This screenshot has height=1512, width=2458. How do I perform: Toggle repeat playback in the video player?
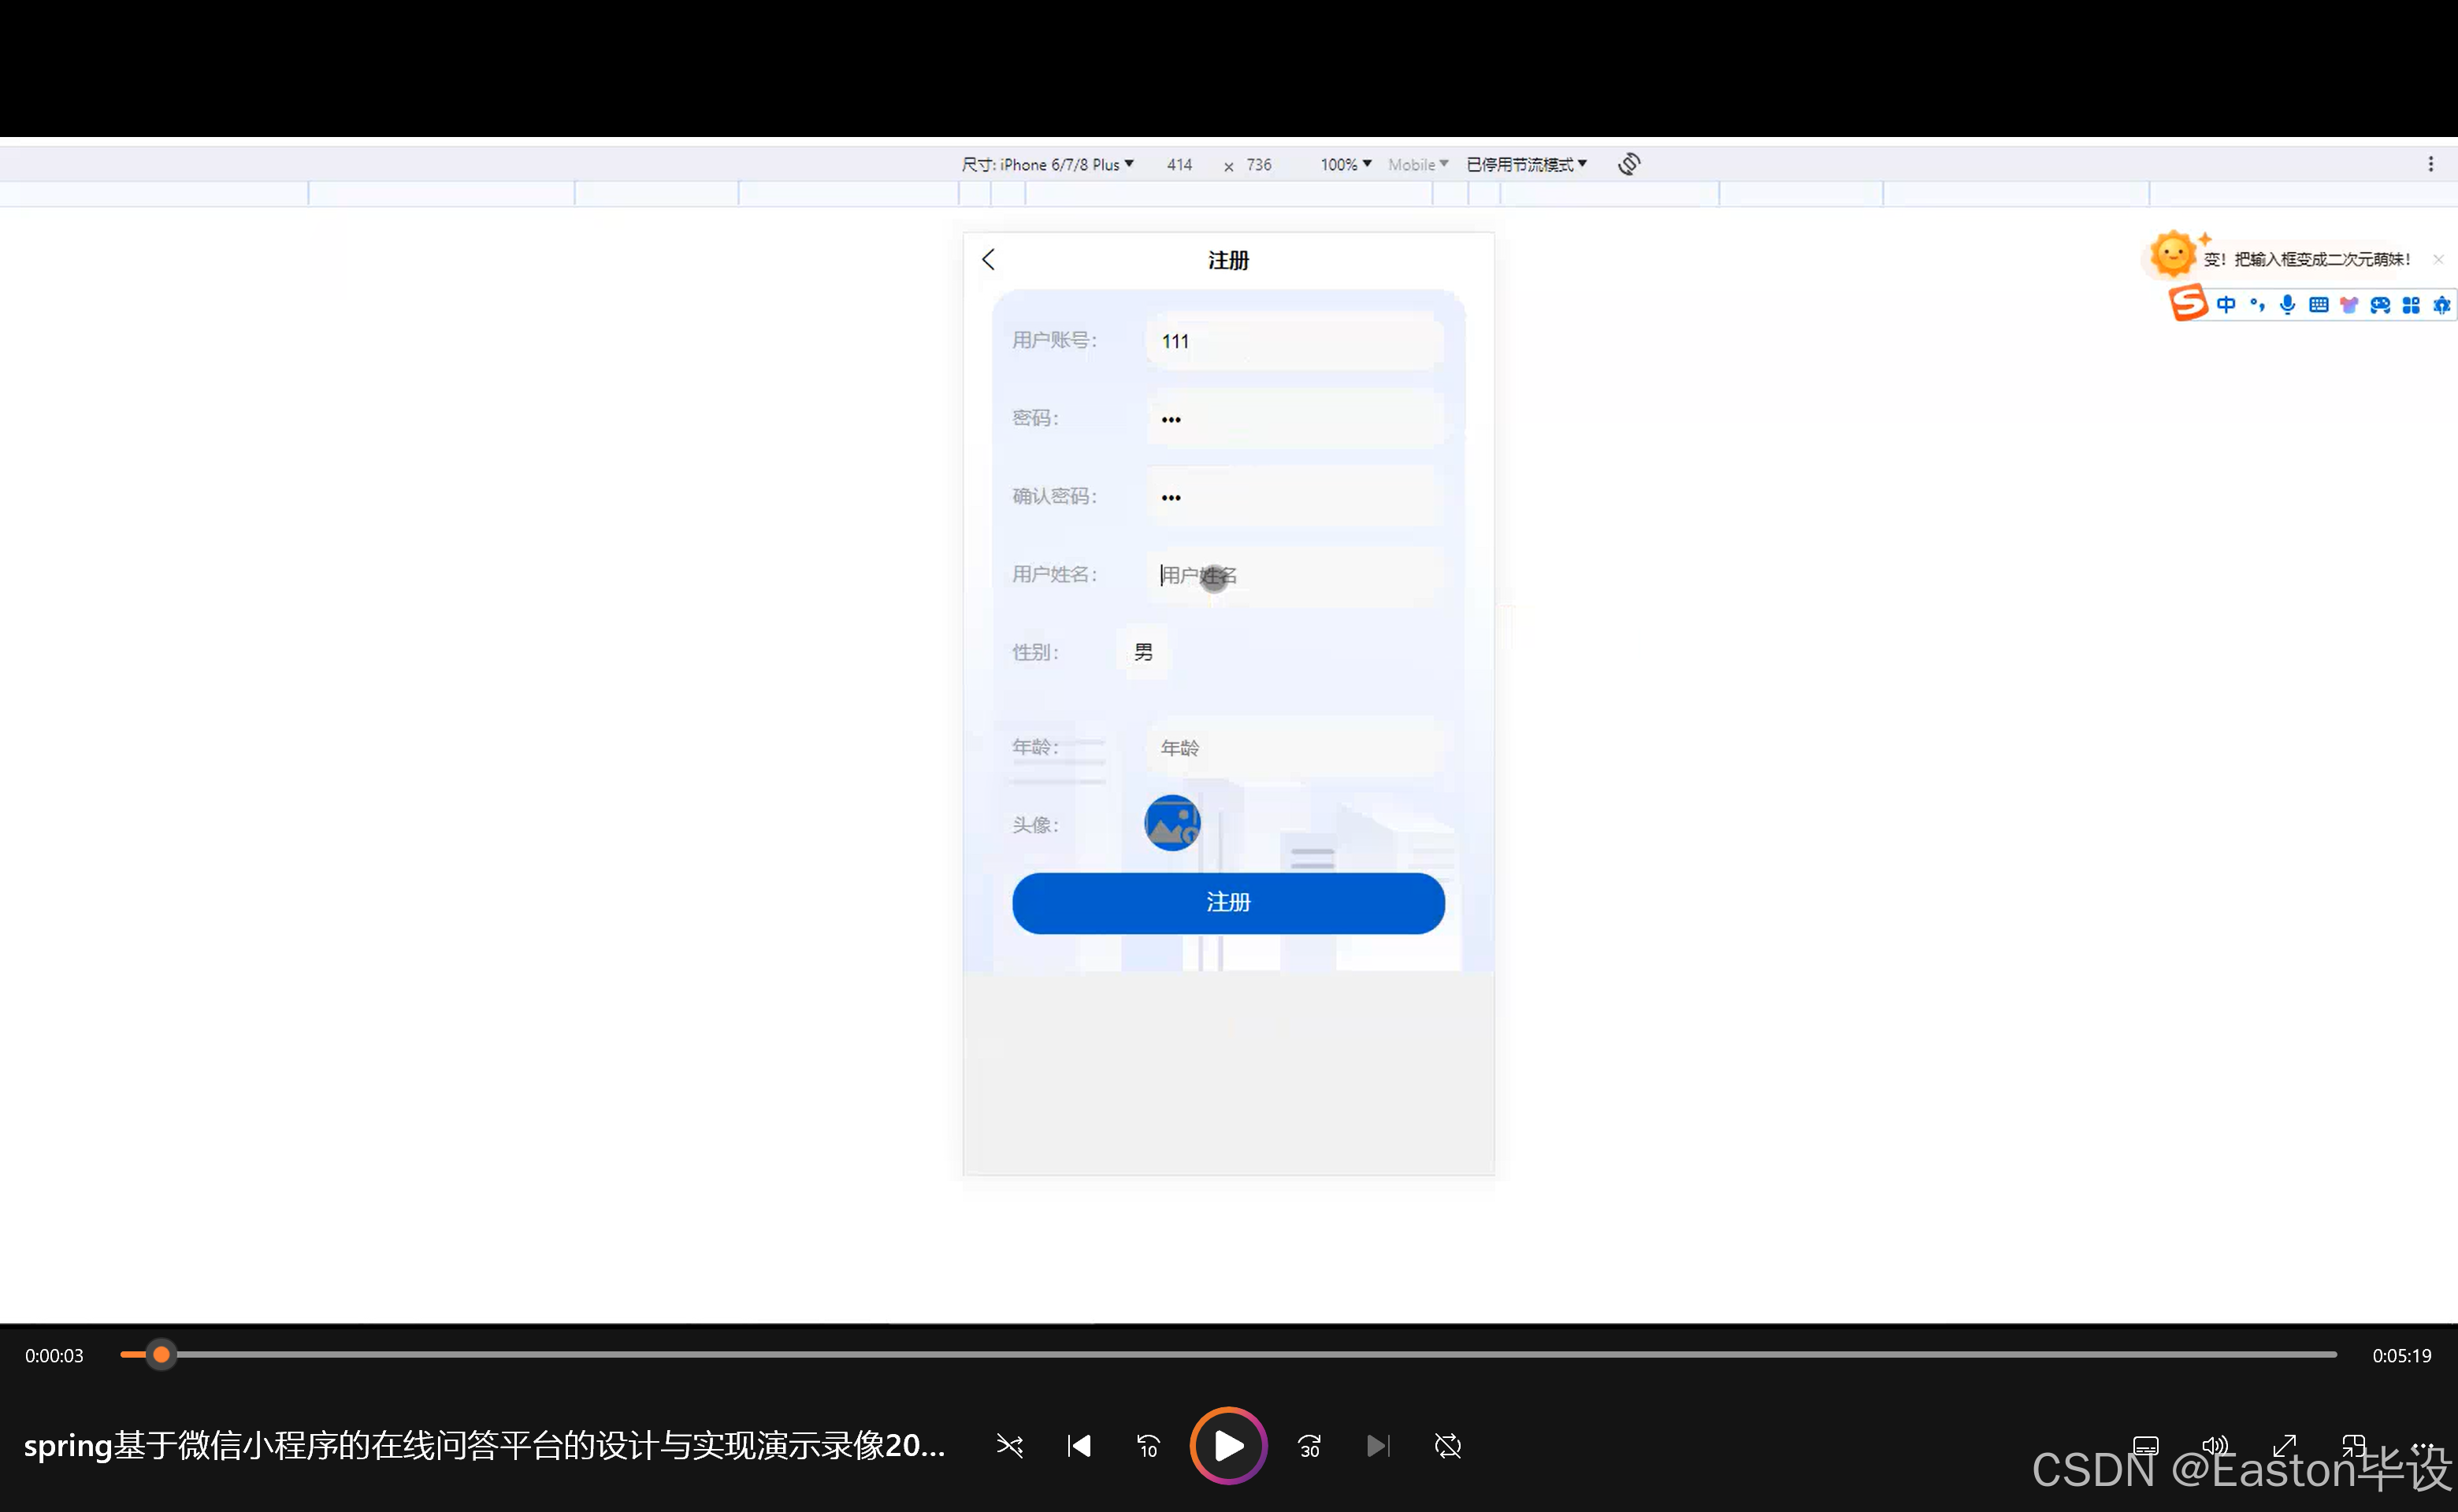point(1447,1446)
